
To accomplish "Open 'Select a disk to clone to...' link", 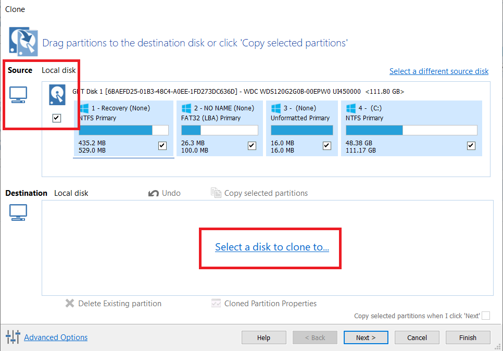I will [x=272, y=247].
